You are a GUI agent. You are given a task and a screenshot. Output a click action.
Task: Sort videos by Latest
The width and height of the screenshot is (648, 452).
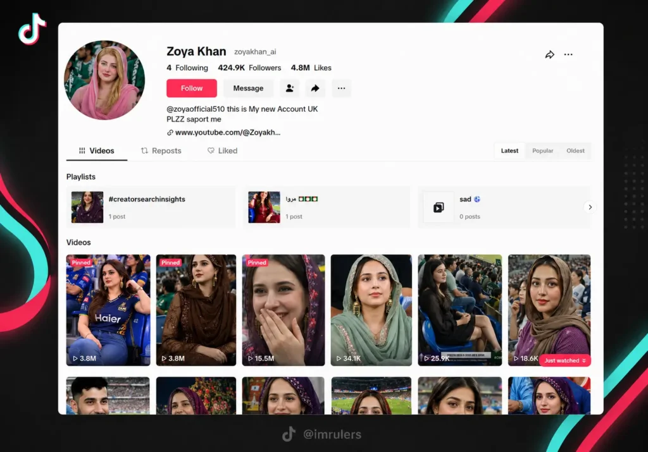pos(509,150)
